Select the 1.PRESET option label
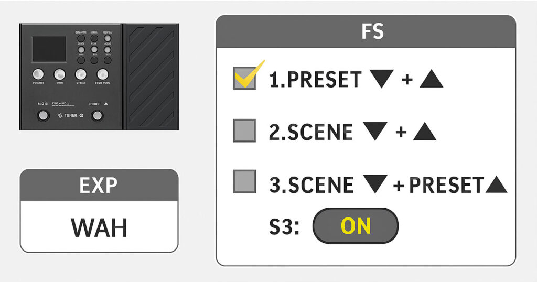537x283 pixels. [x=315, y=79]
